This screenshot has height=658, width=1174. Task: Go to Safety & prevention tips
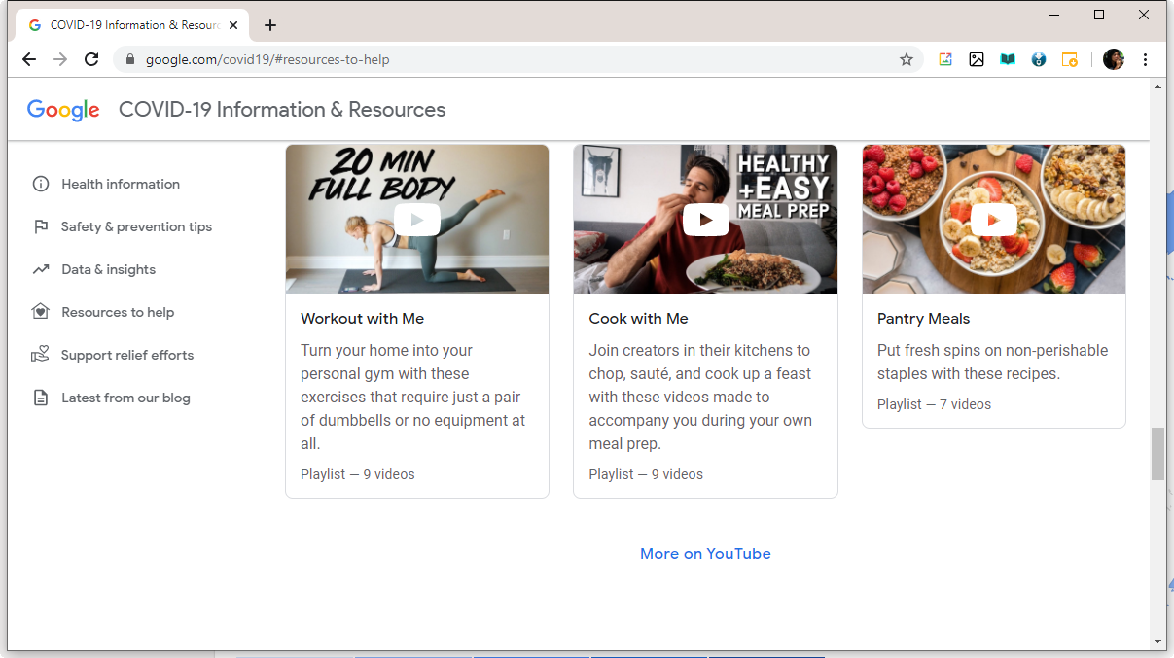136,226
